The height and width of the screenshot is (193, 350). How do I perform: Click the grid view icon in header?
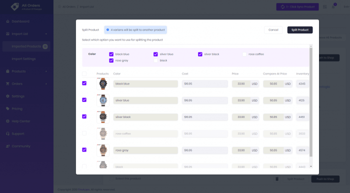(x=325, y=6)
